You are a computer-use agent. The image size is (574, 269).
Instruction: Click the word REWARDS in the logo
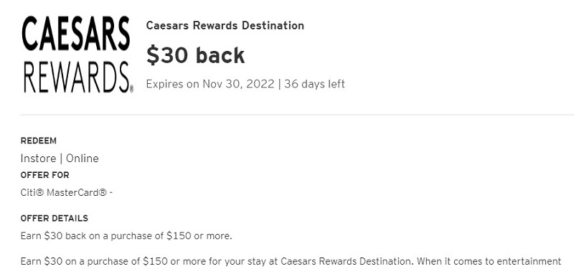[76, 77]
